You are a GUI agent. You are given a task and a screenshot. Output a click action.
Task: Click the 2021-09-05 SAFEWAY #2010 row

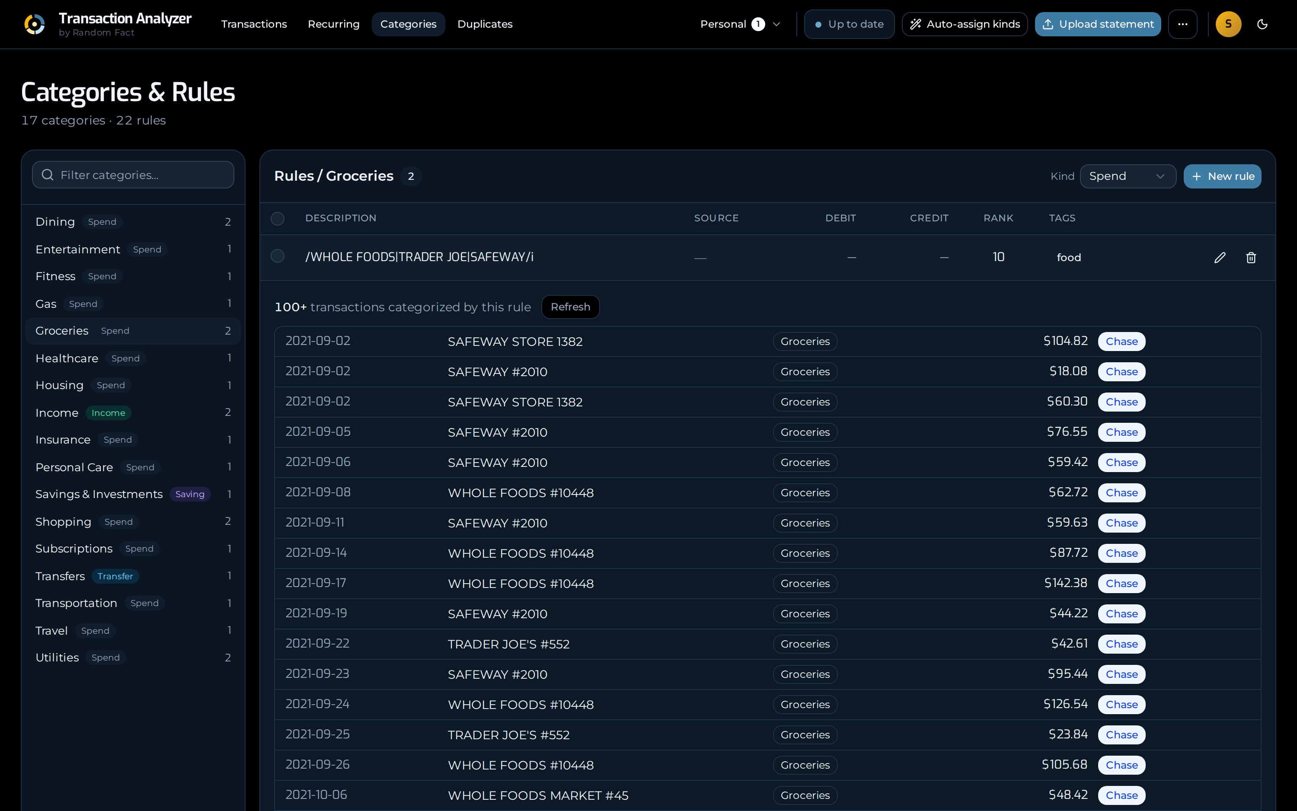click(767, 432)
